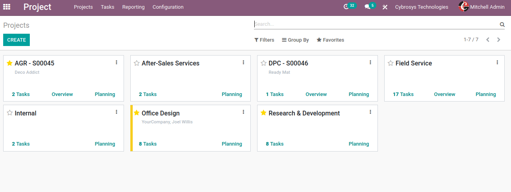Unstar the AGR - S00045 project
Image resolution: width=511 pixels, height=192 pixels.
pyautogui.click(x=10, y=63)
